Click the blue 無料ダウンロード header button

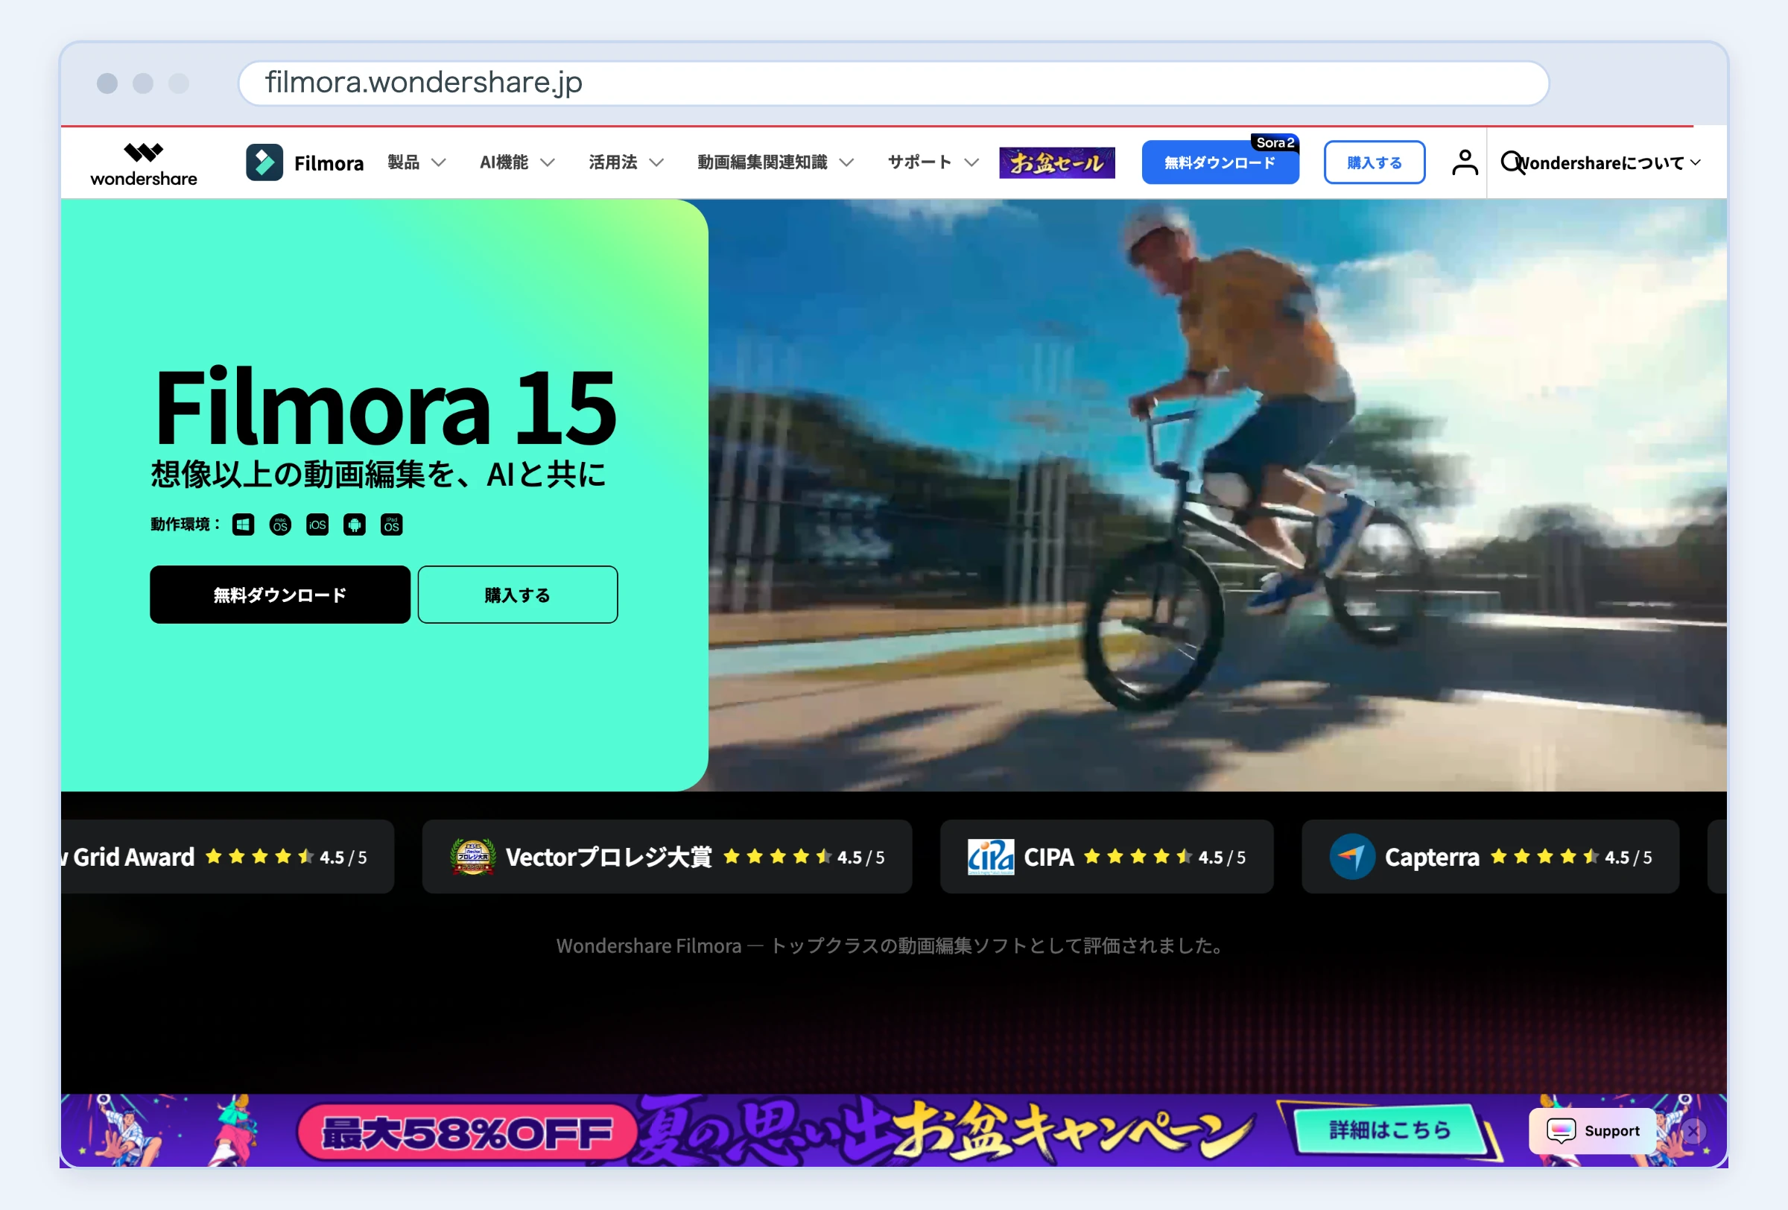click(x=1220, y=162)
